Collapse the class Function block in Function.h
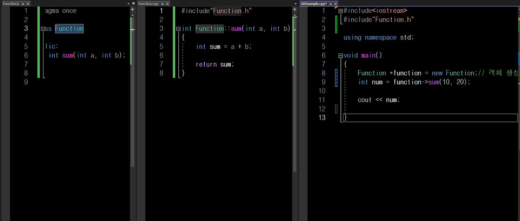 pyautogui.click(x=43, y=29)
